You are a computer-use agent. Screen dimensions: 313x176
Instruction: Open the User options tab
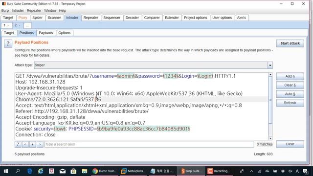(x=222, y=18)
